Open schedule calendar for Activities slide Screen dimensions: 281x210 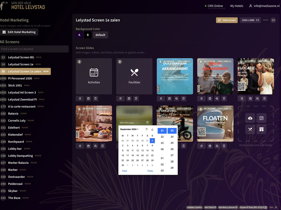pos(88,98)
